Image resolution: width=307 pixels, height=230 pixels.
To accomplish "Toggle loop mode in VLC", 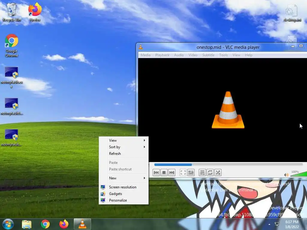I will click(210, 172).
